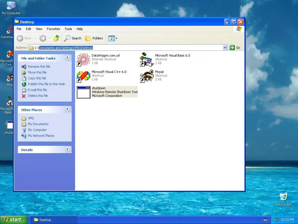Open the Tools menu
The width and height of the screenshot is (298, 224).
(68, 29)
